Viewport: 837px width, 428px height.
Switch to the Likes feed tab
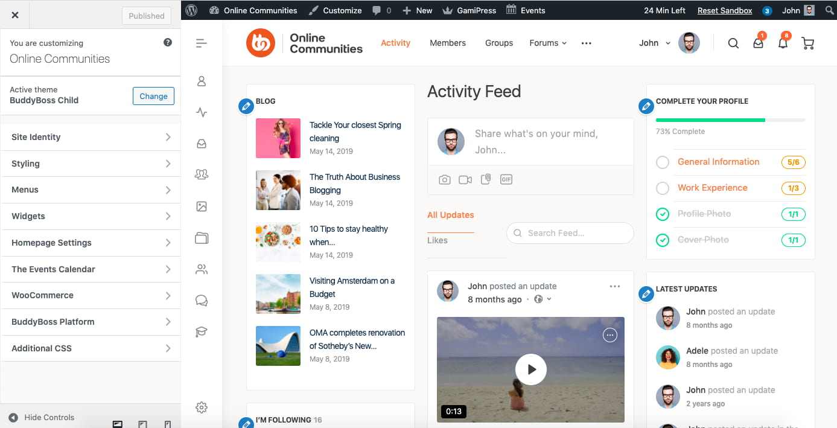pyautogui.click(x=436, y=240)
